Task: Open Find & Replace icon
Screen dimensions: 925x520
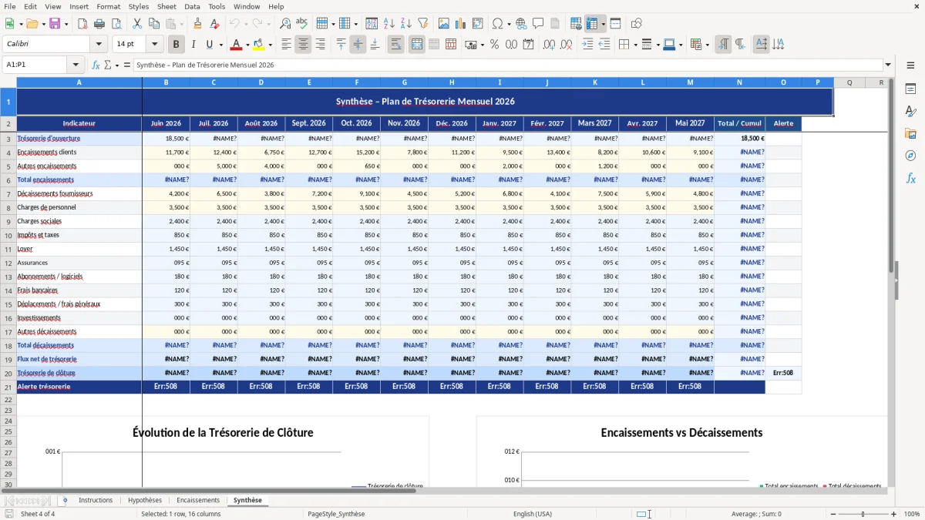Action: (285, 24)
